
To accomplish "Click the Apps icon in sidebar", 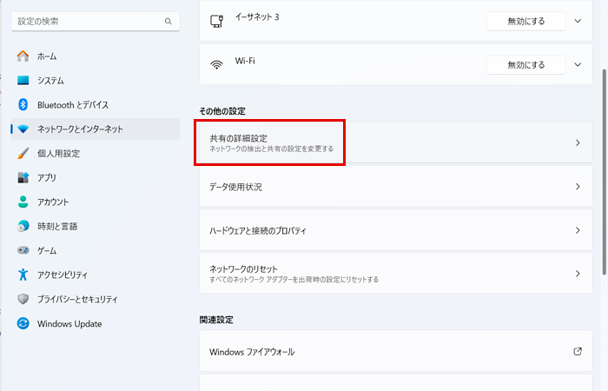I will coord(23,177).
